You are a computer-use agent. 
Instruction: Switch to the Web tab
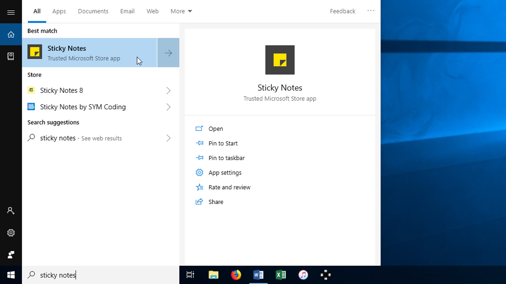pos(152,11)
